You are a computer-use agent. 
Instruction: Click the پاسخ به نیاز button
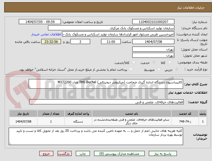click(163, 154)
